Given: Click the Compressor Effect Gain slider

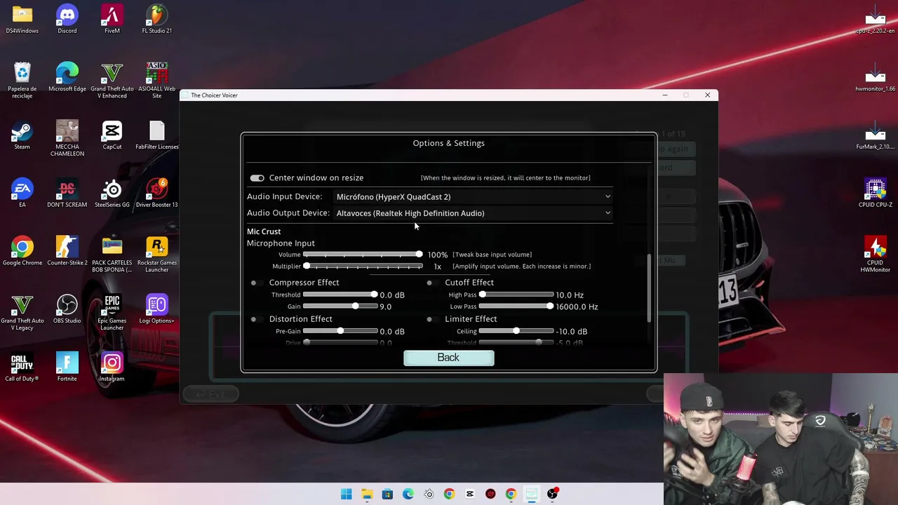Looking at the screenshot, I should coord(340,307).
